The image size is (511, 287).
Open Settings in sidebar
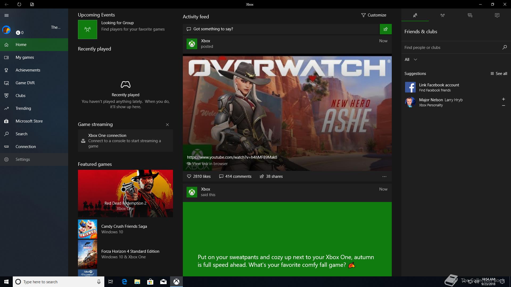(34, 159)
